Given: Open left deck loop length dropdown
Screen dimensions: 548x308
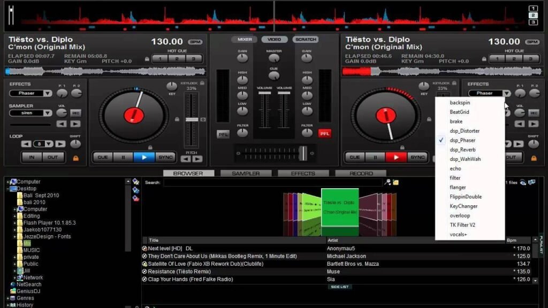Looking at the screenshot, I should tap(49, 144).
